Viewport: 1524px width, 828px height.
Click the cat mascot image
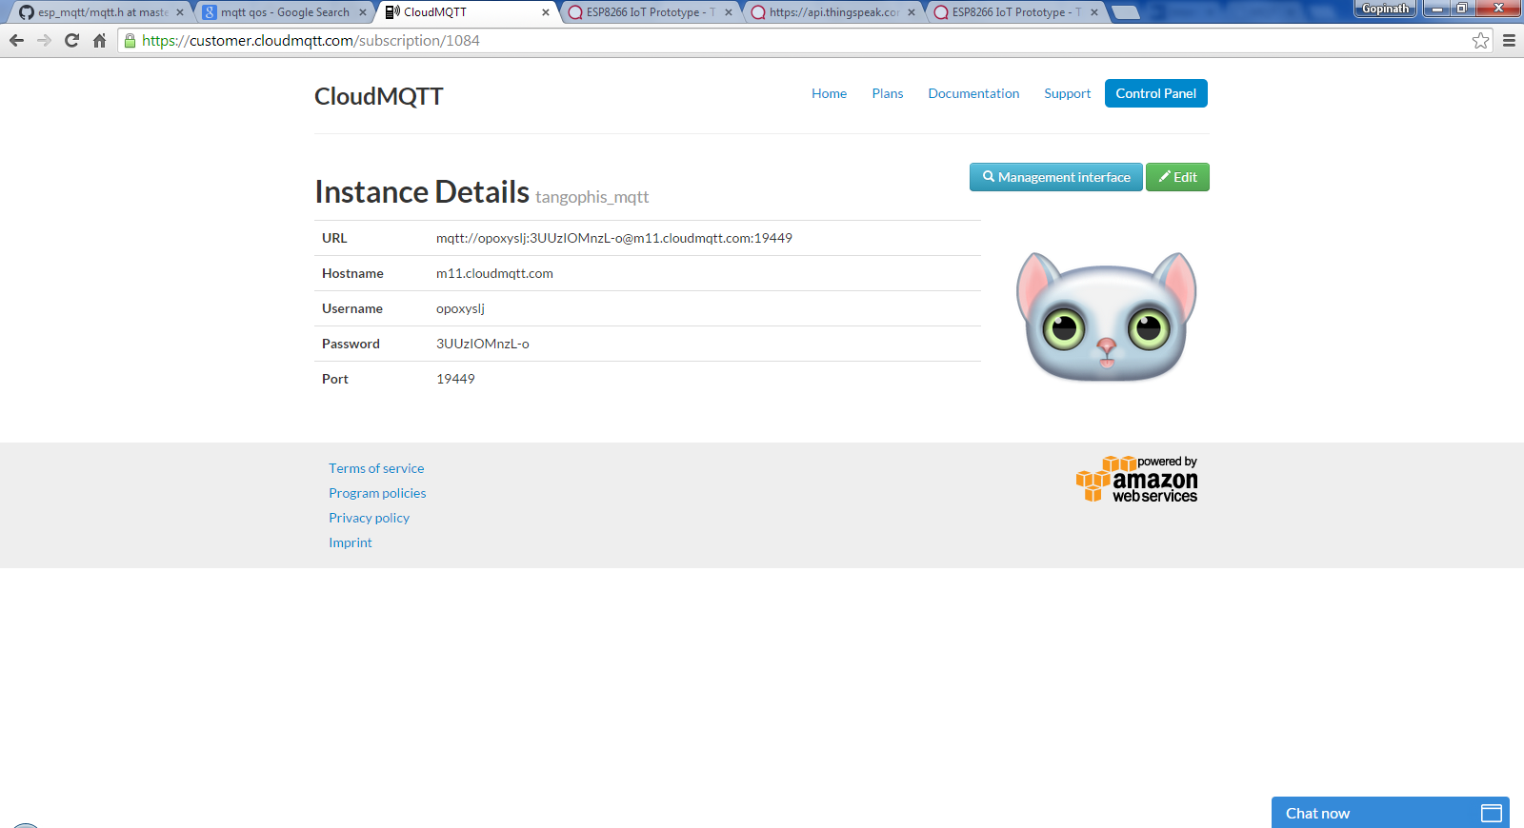click(x=1106, y=317)
